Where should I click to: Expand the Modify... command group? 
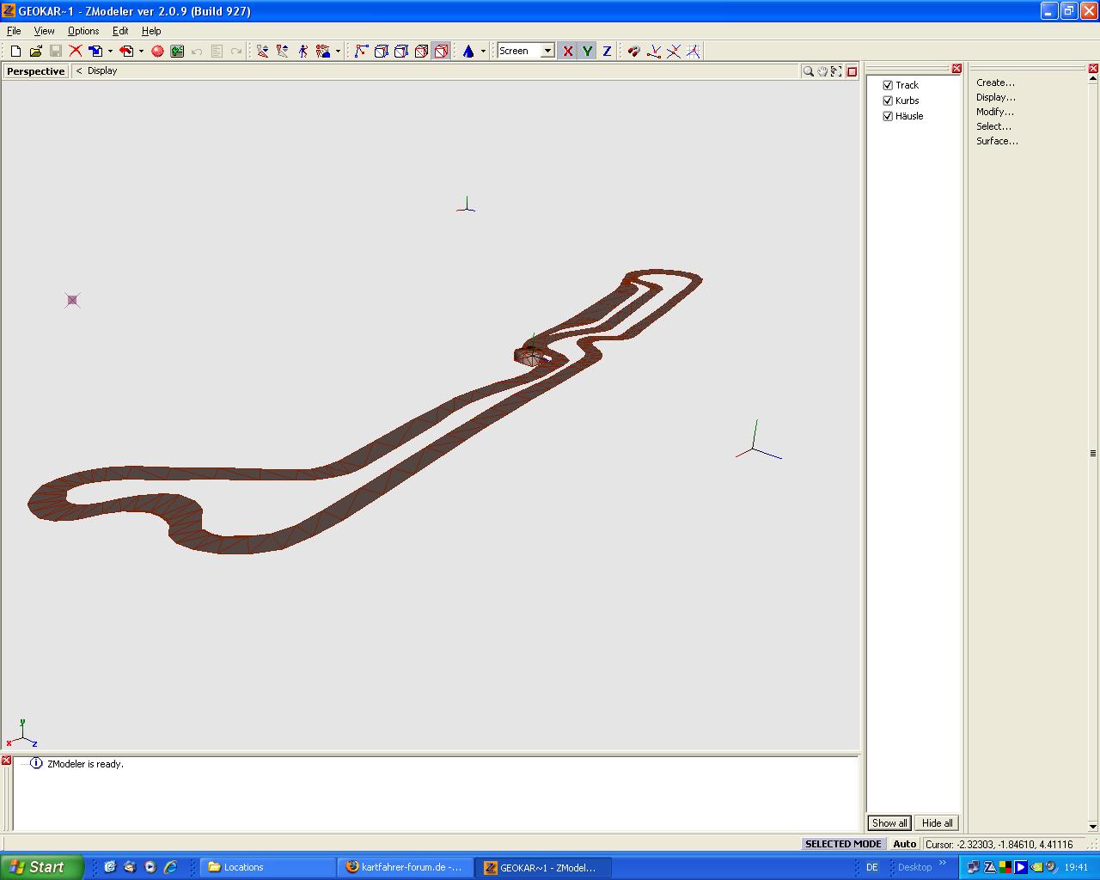pyautogui.click(x=994, y=112)
